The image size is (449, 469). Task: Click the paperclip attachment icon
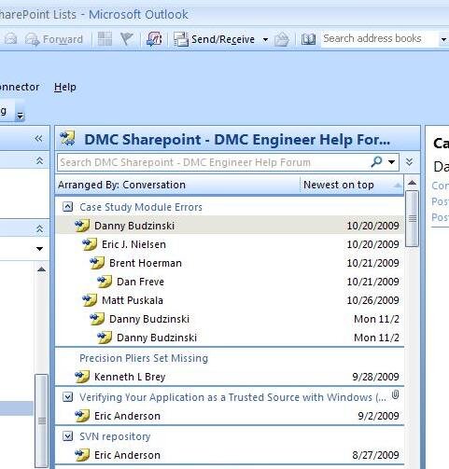pyautogui.click(x=395, y=394)
